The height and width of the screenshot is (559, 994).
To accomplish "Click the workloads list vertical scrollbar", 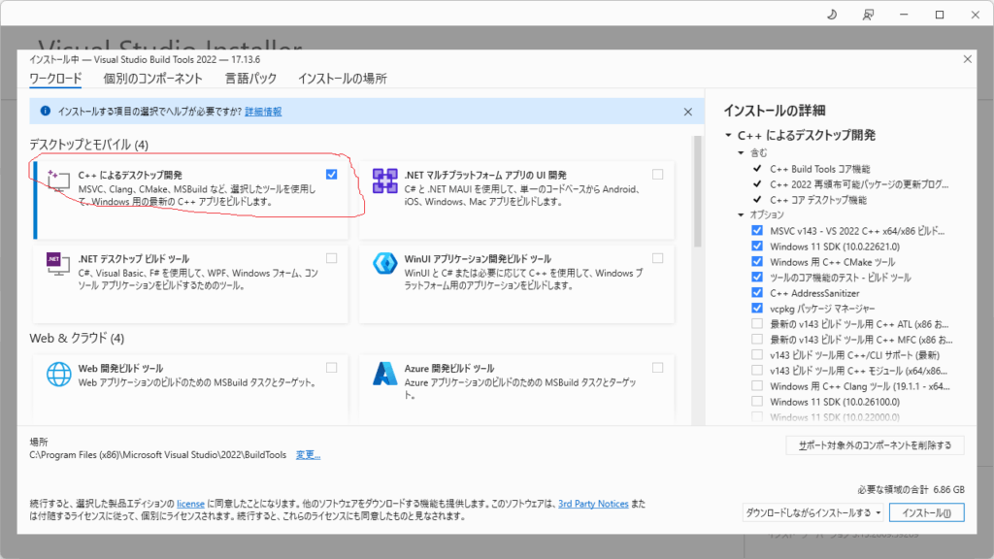I will 698,191.
